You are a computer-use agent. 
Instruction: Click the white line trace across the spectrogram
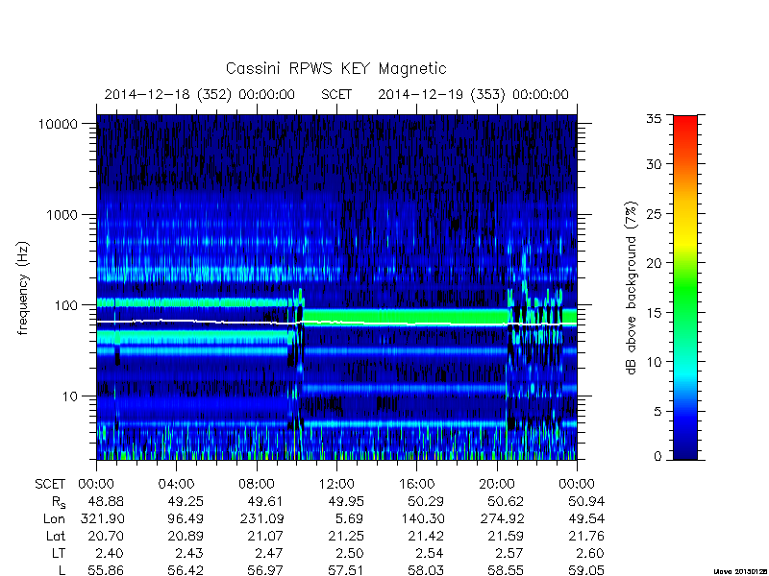pos(336,323)
